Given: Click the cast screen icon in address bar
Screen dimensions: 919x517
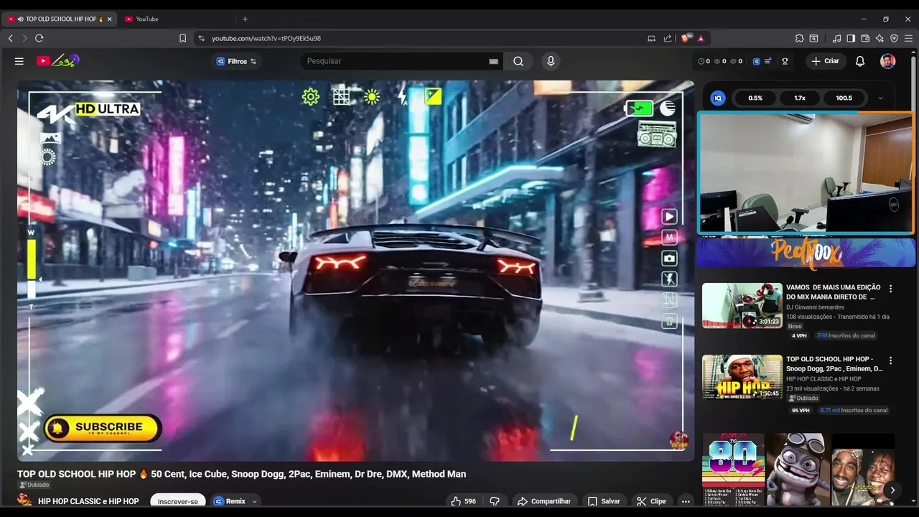Looking at the screenshot, I should point(651,38).
